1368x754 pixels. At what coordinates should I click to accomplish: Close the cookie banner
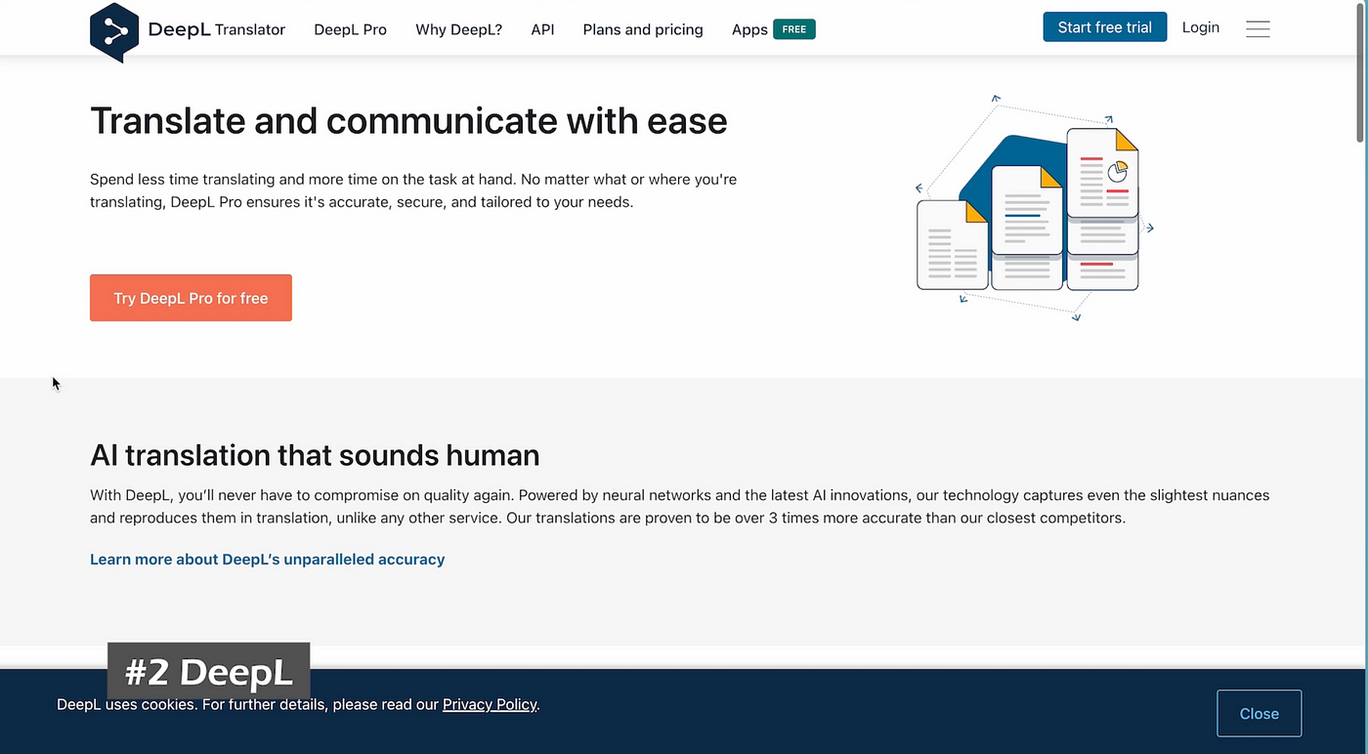1259,713
